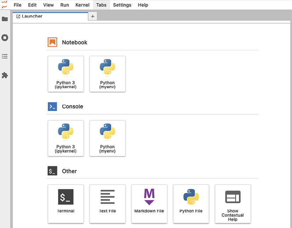Create a new Markdown File
This screenshot has width=292, height=228.
[x=149, y=204]
